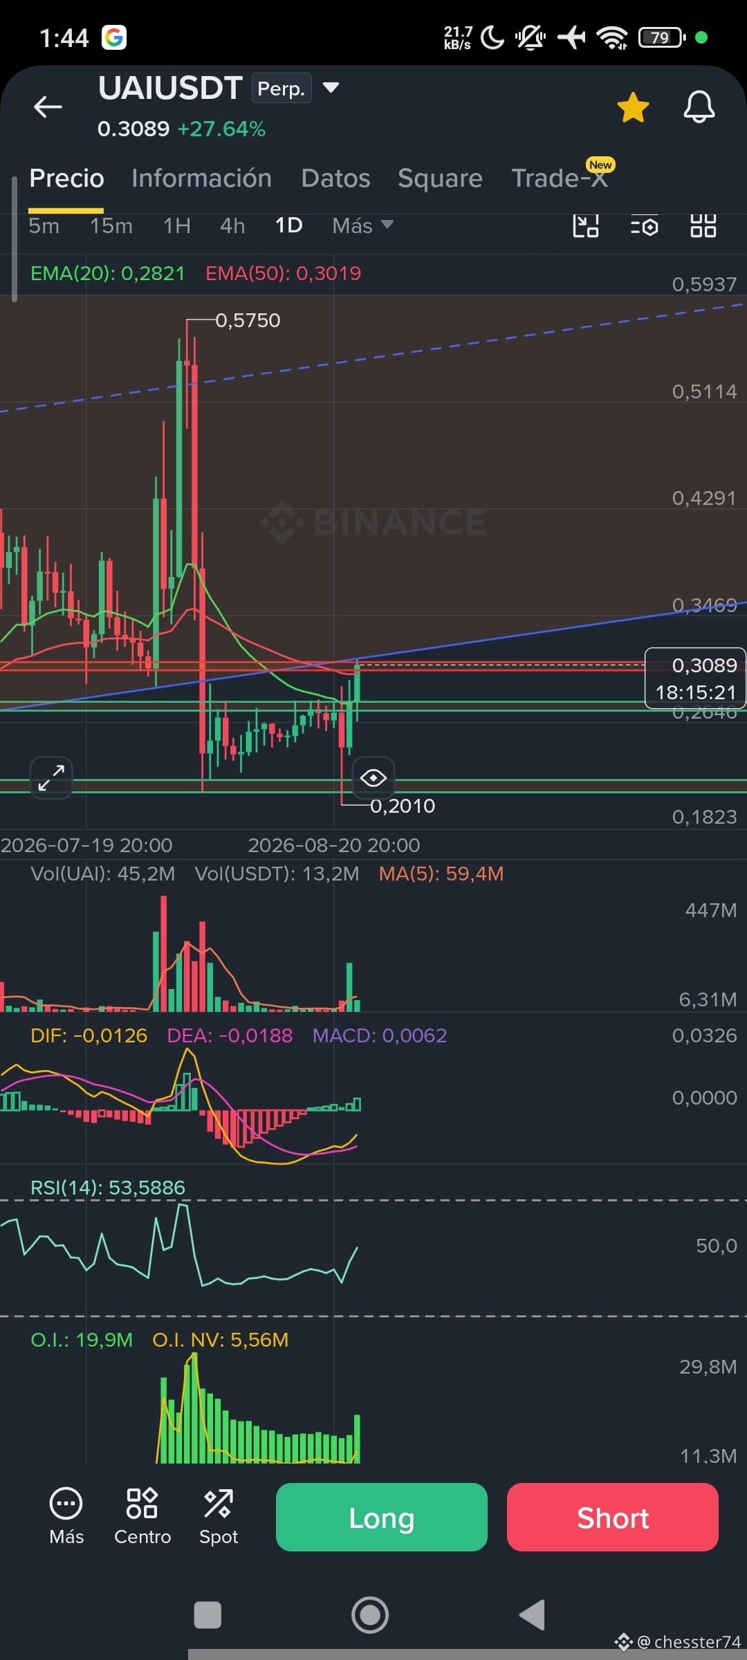Expand the Más timeframe dropdown

[x=362, y=225]
